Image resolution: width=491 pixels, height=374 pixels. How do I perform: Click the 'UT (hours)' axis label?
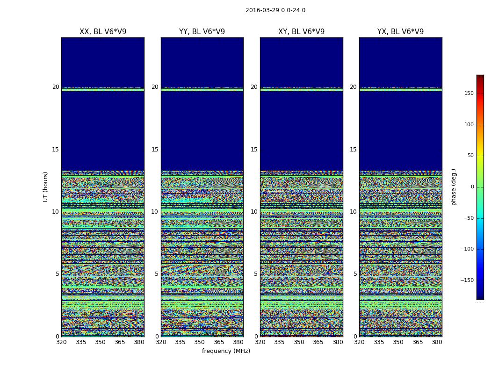click(45, 187)
